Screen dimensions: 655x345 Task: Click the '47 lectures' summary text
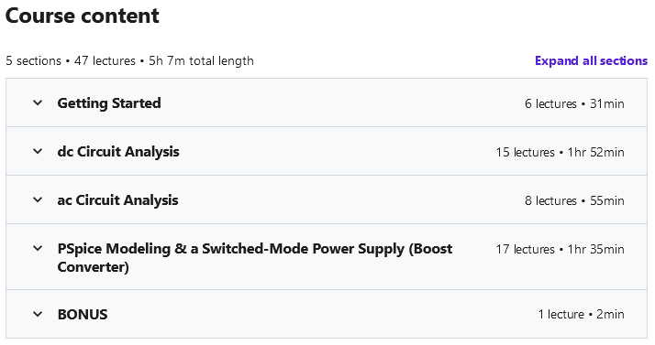click(x=105, y=60)
